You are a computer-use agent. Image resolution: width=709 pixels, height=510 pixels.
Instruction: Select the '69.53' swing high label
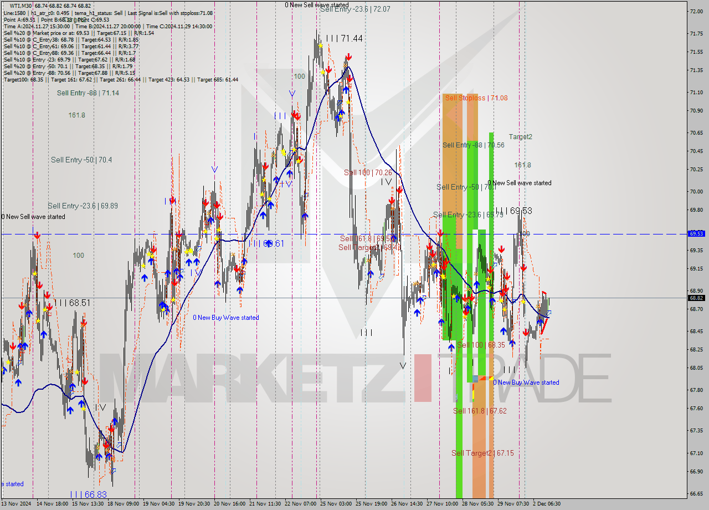pyautogui.click(x=513, y=211)
